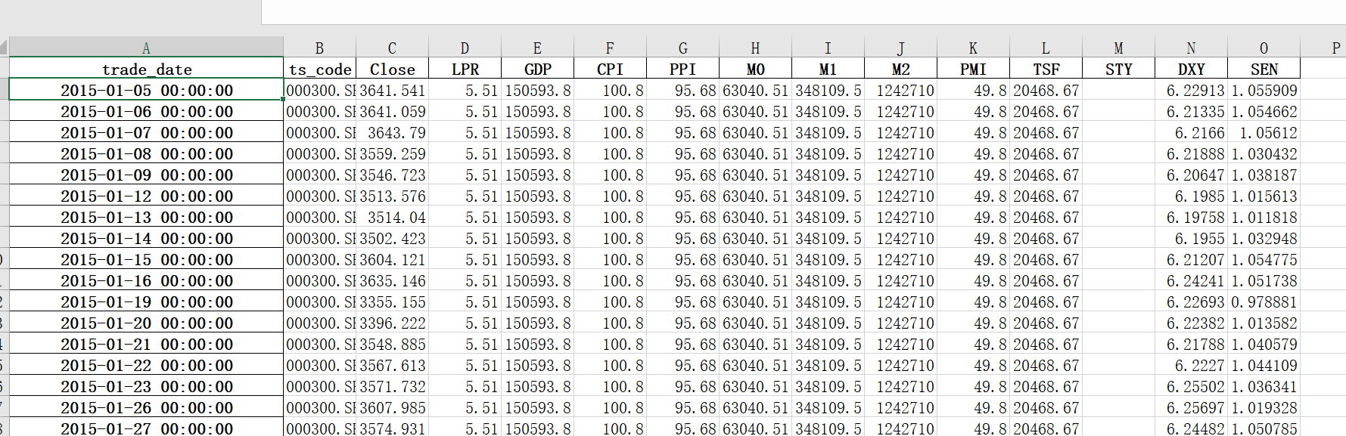Select the M0 header cell
The height and width of the screenshot is (436, 1346).
pos(755,69)
